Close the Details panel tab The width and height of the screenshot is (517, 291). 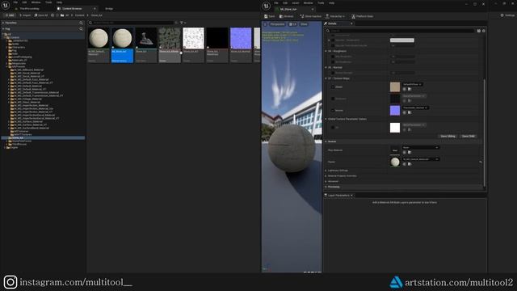[351, 23]
